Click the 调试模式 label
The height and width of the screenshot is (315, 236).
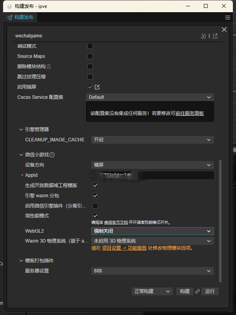(27, 46)
